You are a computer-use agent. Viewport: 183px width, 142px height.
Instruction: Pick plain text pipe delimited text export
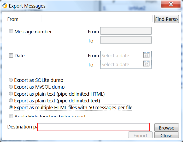11,100
